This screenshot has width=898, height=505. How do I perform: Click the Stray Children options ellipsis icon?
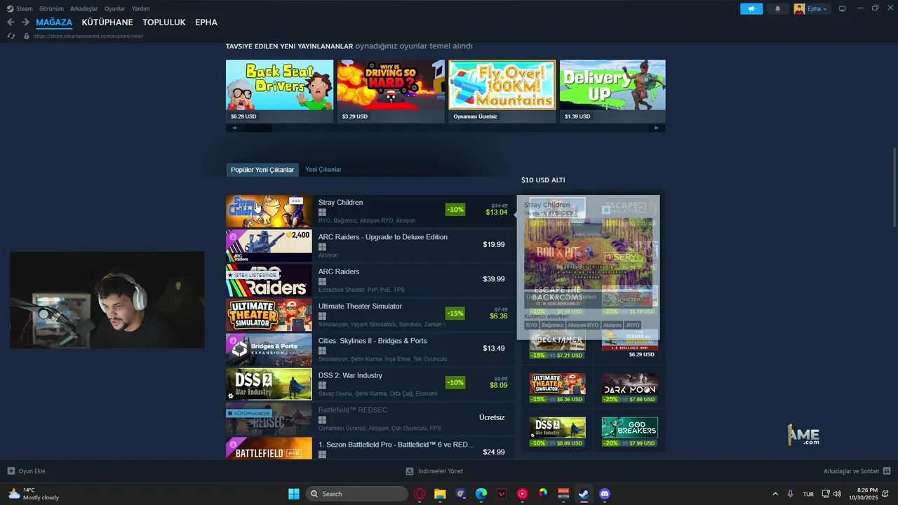pos(296,201)
